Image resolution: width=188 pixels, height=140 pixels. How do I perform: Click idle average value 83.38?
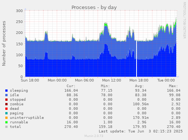141,95
